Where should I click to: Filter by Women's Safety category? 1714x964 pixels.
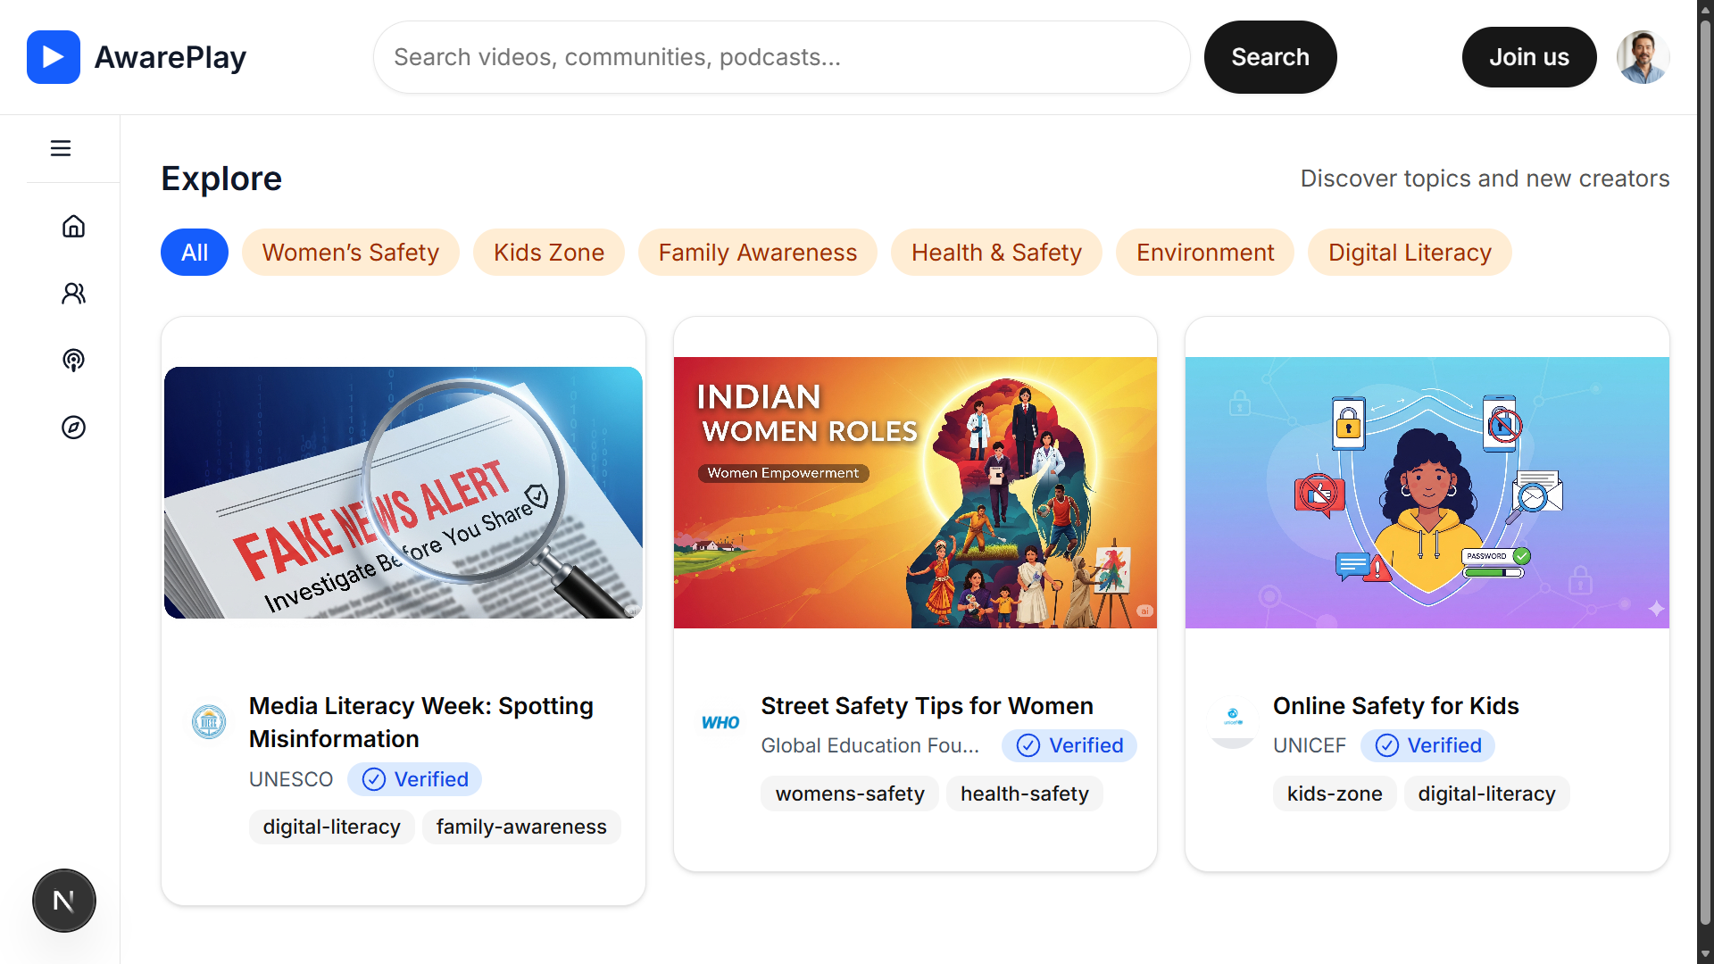351,253
